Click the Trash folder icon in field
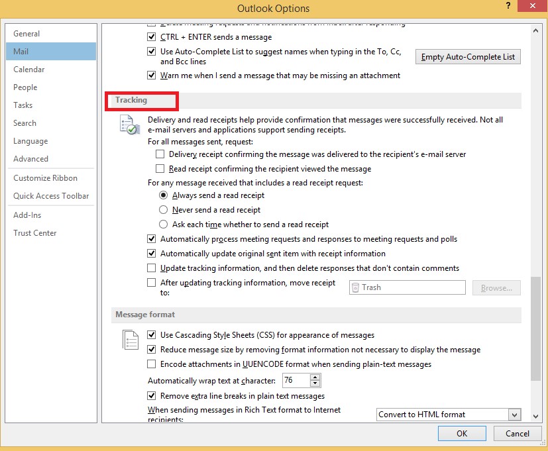Screen dimensions: 548x451 (355, 287)
